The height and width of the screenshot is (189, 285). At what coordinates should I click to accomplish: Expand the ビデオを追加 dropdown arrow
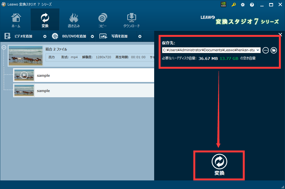coord(45,36)
